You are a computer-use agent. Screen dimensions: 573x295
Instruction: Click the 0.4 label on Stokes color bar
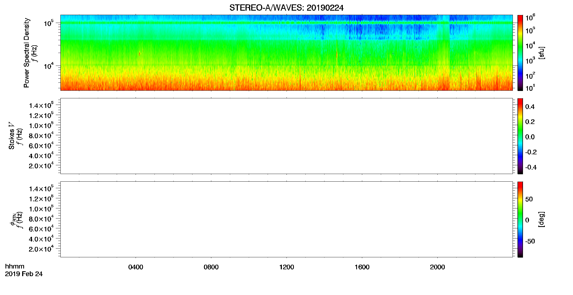[x=530, y=107]
